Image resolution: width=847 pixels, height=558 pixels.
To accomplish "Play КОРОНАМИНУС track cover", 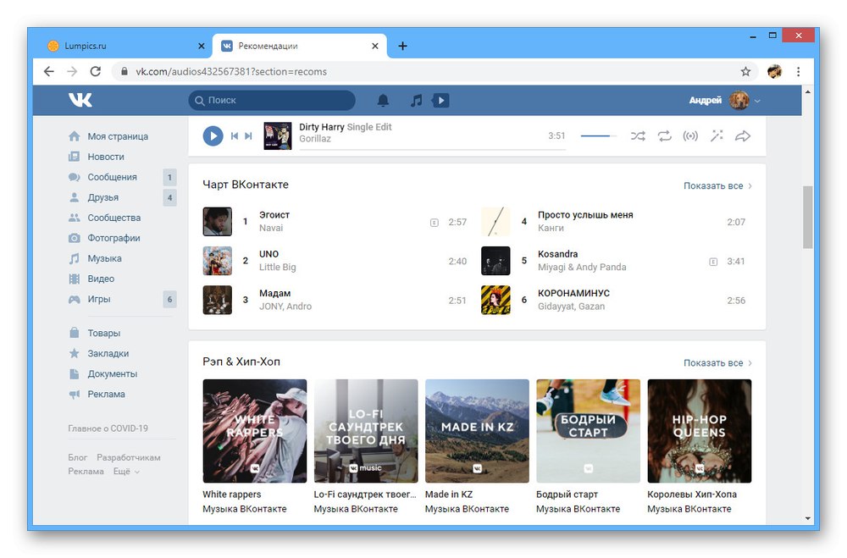I will pyautogui.click(x=495, y=300).
